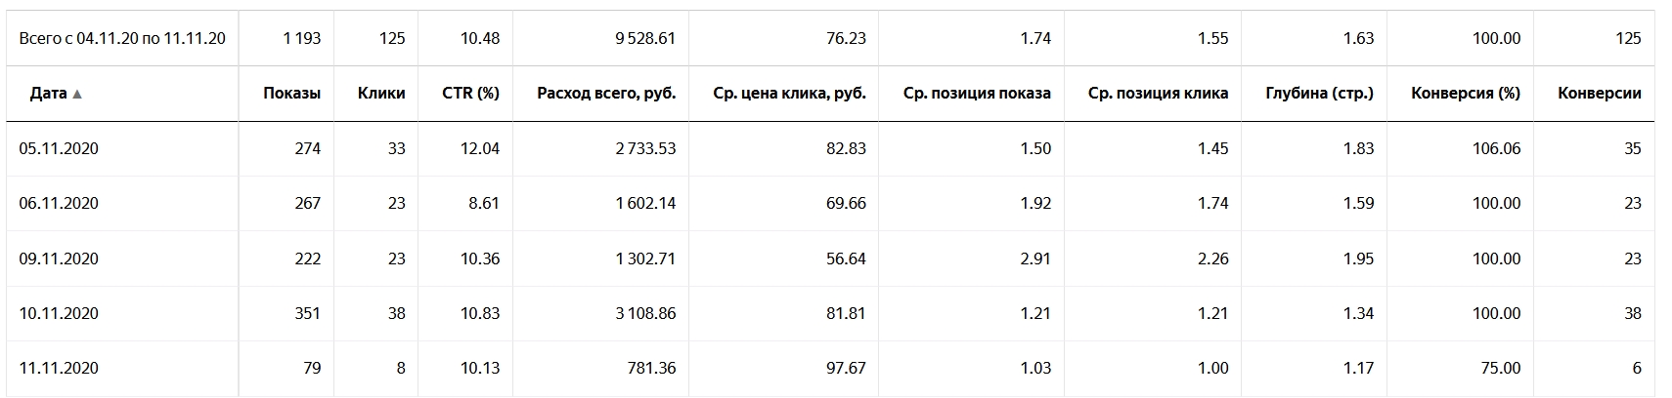
Task: Sort by the Показы column header
Action: click(291, 94)
